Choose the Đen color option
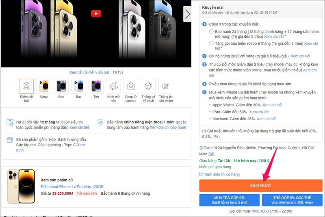This screenshot has height=217, width=325. point(61,86)
